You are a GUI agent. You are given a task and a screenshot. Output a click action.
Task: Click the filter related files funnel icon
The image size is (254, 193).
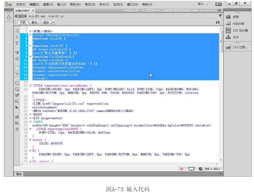pos(220,16)
